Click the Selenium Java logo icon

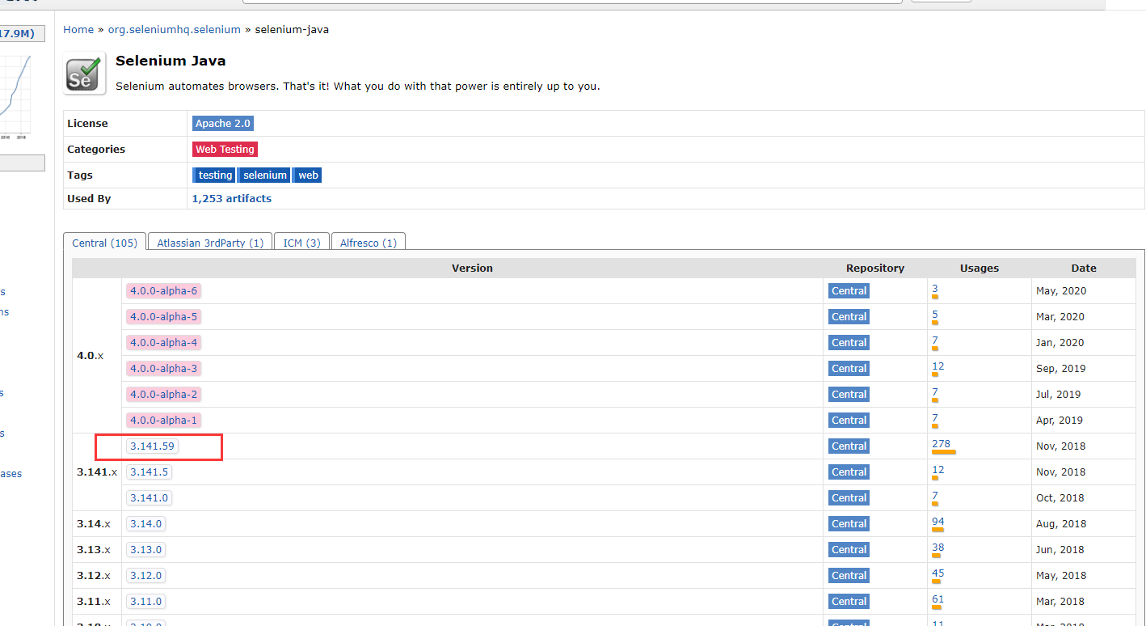click(84, 73)
